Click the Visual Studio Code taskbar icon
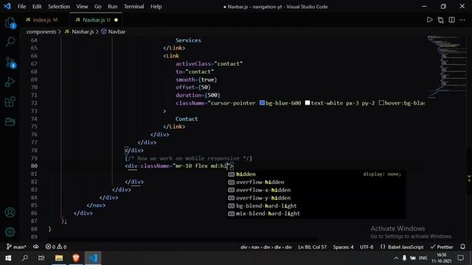 coord(93,258)
